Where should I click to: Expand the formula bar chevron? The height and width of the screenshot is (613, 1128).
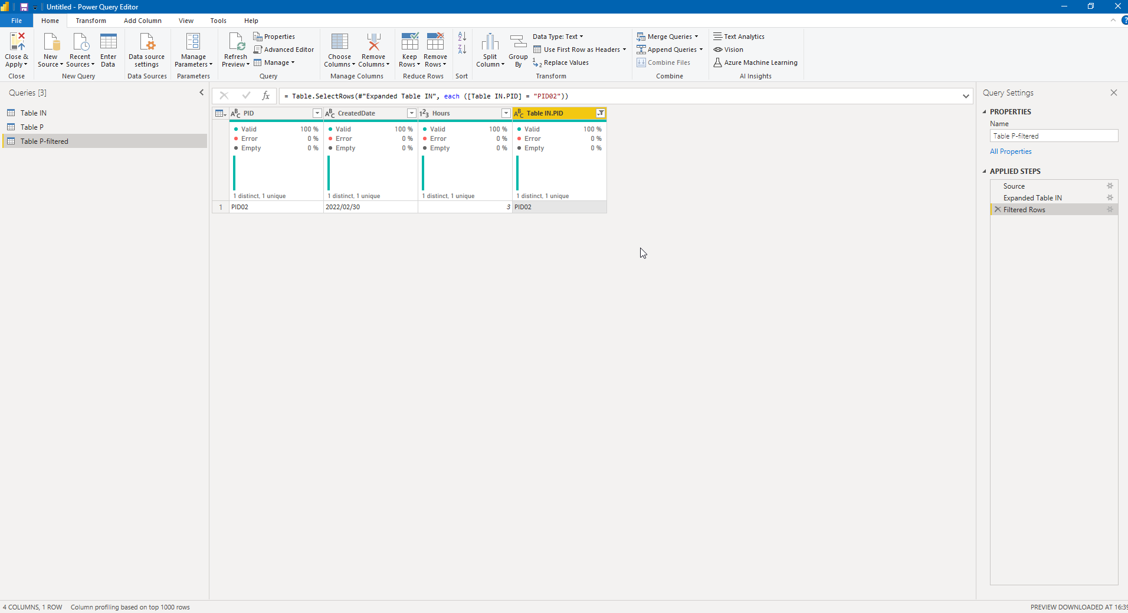point(966,96)
